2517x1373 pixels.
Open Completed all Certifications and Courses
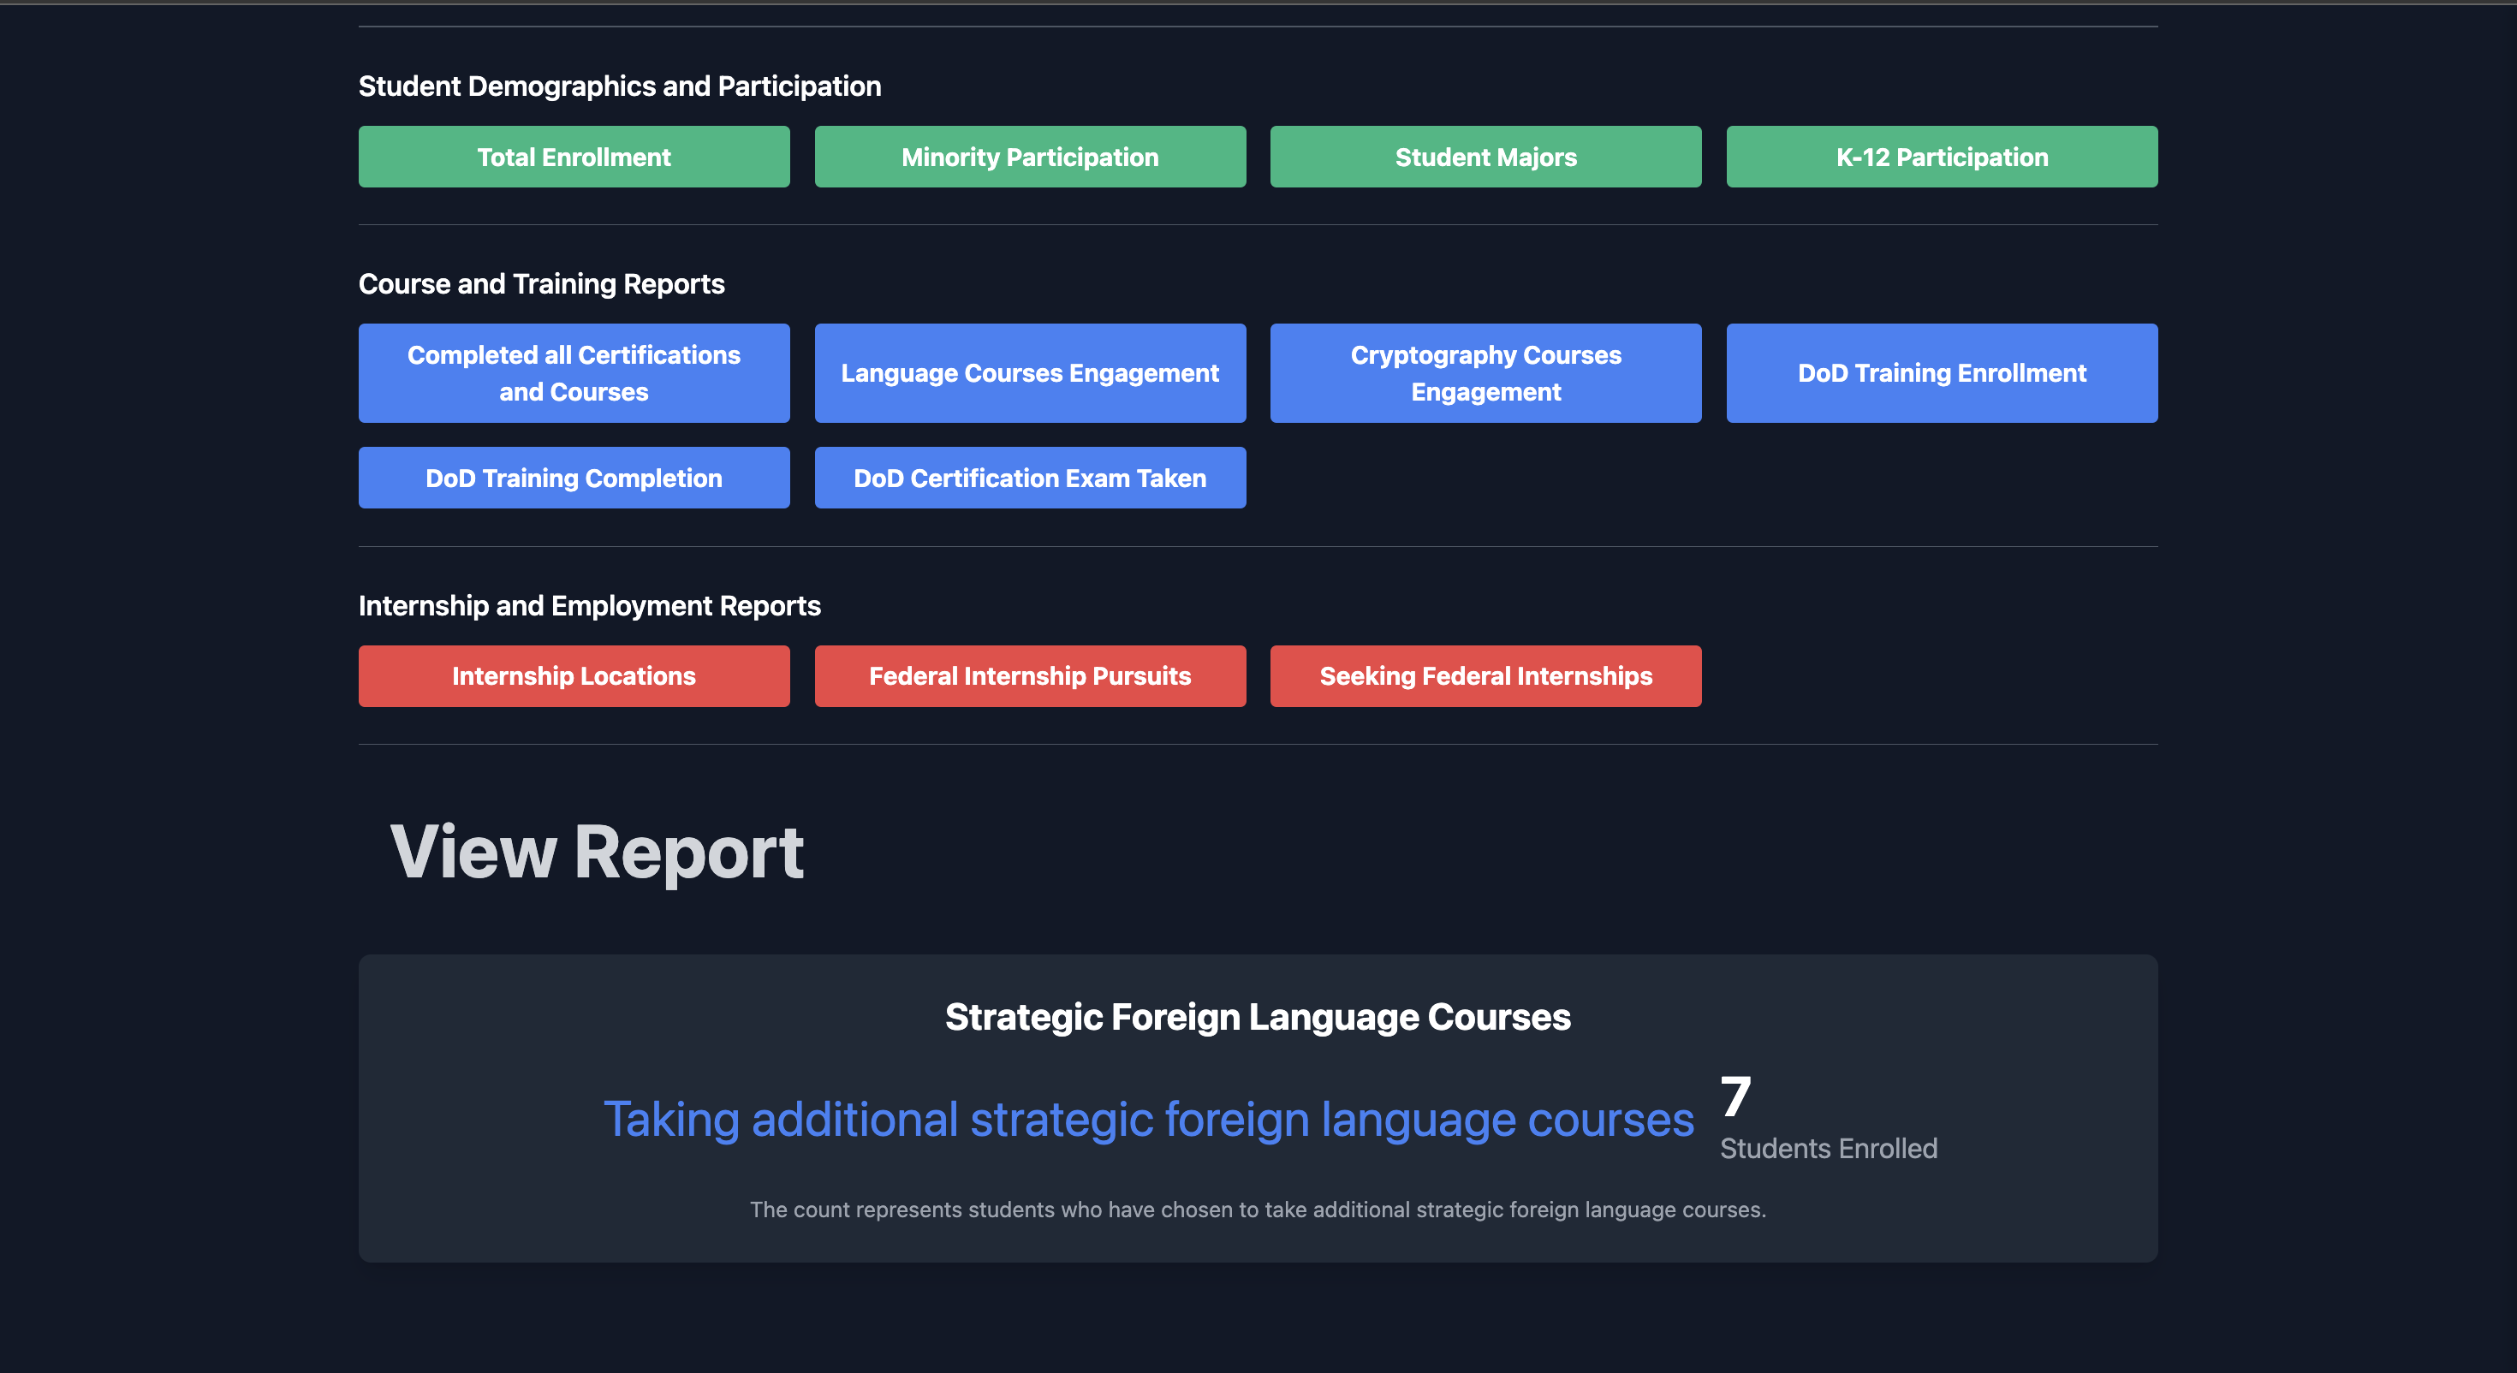(x=574, y=372)
